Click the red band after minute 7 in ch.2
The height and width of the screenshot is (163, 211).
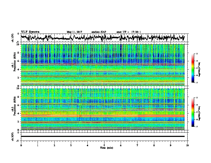[161, 116]
